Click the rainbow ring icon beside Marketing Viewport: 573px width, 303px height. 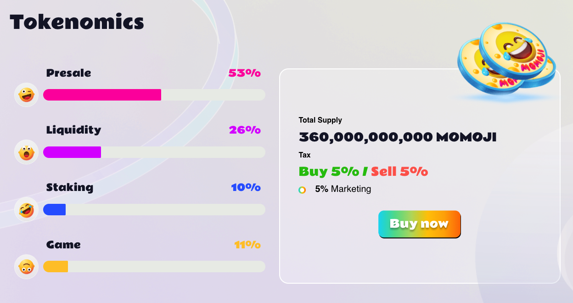pyautogui.click(x=302, y=190)
